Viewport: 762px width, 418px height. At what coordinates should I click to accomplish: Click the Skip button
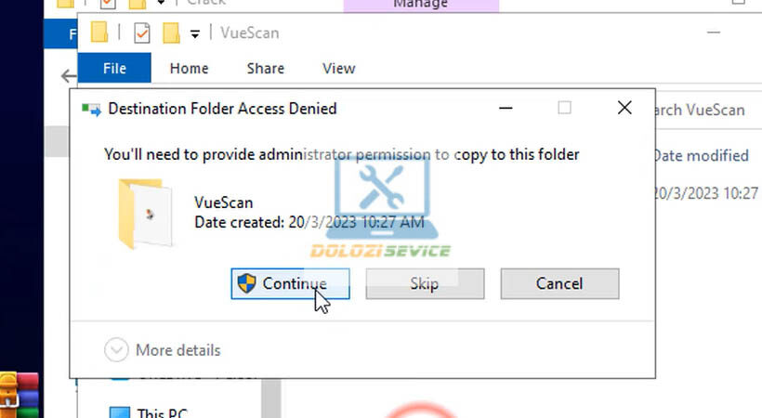coord(425,283)
